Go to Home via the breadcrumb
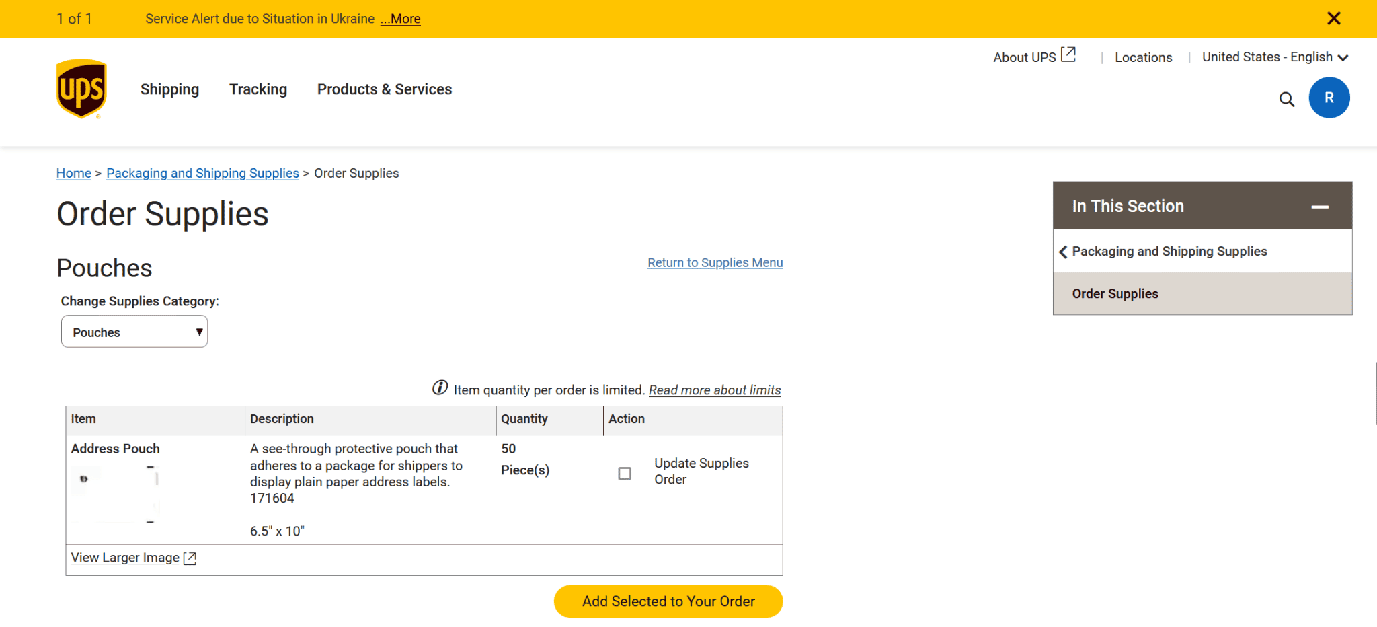This screenshot has width=1377, height=627. coord(73,173)
